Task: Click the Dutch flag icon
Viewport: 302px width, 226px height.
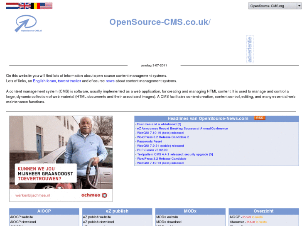Action: [12, 6]
